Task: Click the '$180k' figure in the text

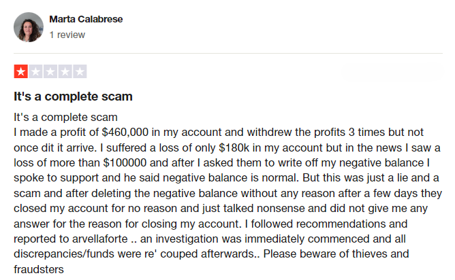Action: tap(234, 147)
